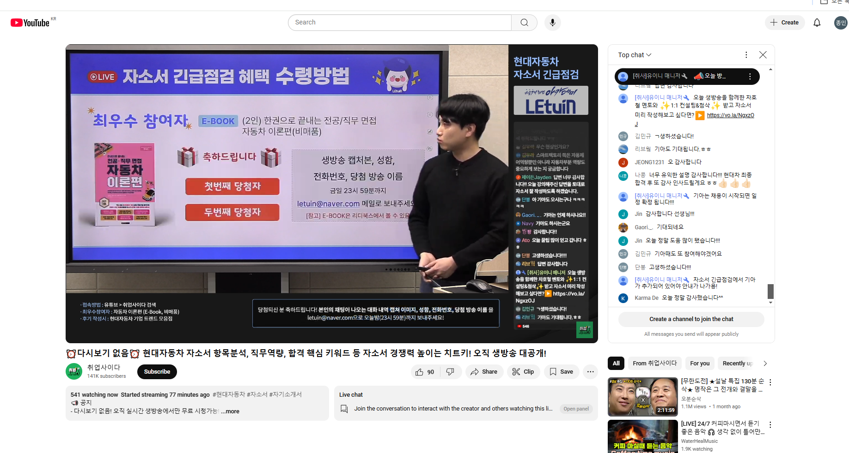The width and height of the screenshot is (849, 453).
Task: Open the 오분순삭 channel name
Action: click(x=690, y=399)
